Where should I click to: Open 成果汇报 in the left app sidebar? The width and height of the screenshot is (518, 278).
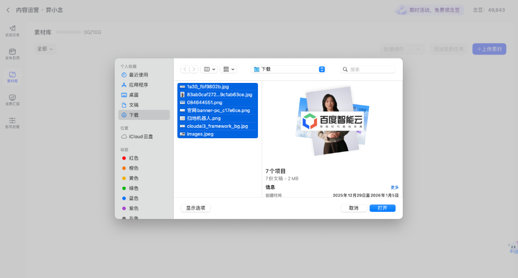pos(13,100)
